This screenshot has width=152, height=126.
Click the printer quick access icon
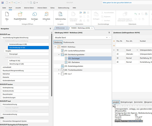coord(34,3)
